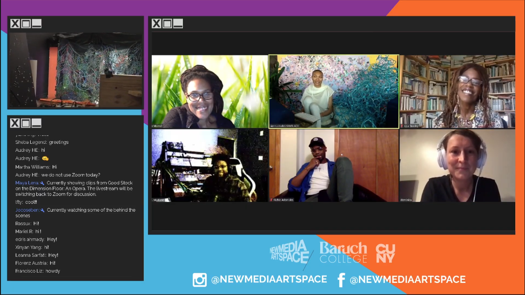Viewport: 525px width, 295px height.
Task: Click the Facebook logo icon
Action: [x=341, y=280]
